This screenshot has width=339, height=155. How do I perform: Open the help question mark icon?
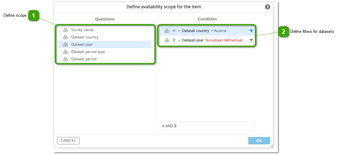pyautogui.click(x=267, y=7)
